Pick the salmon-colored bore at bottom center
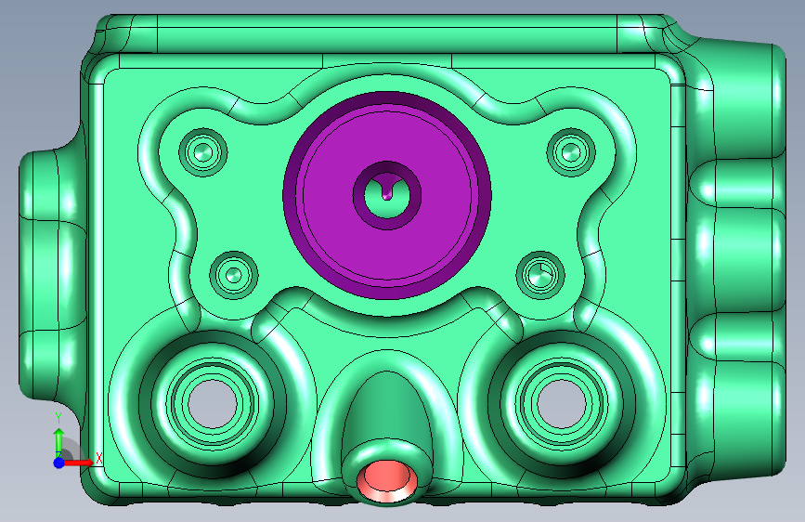Screen dimensions: 805x522 [387, 480]
